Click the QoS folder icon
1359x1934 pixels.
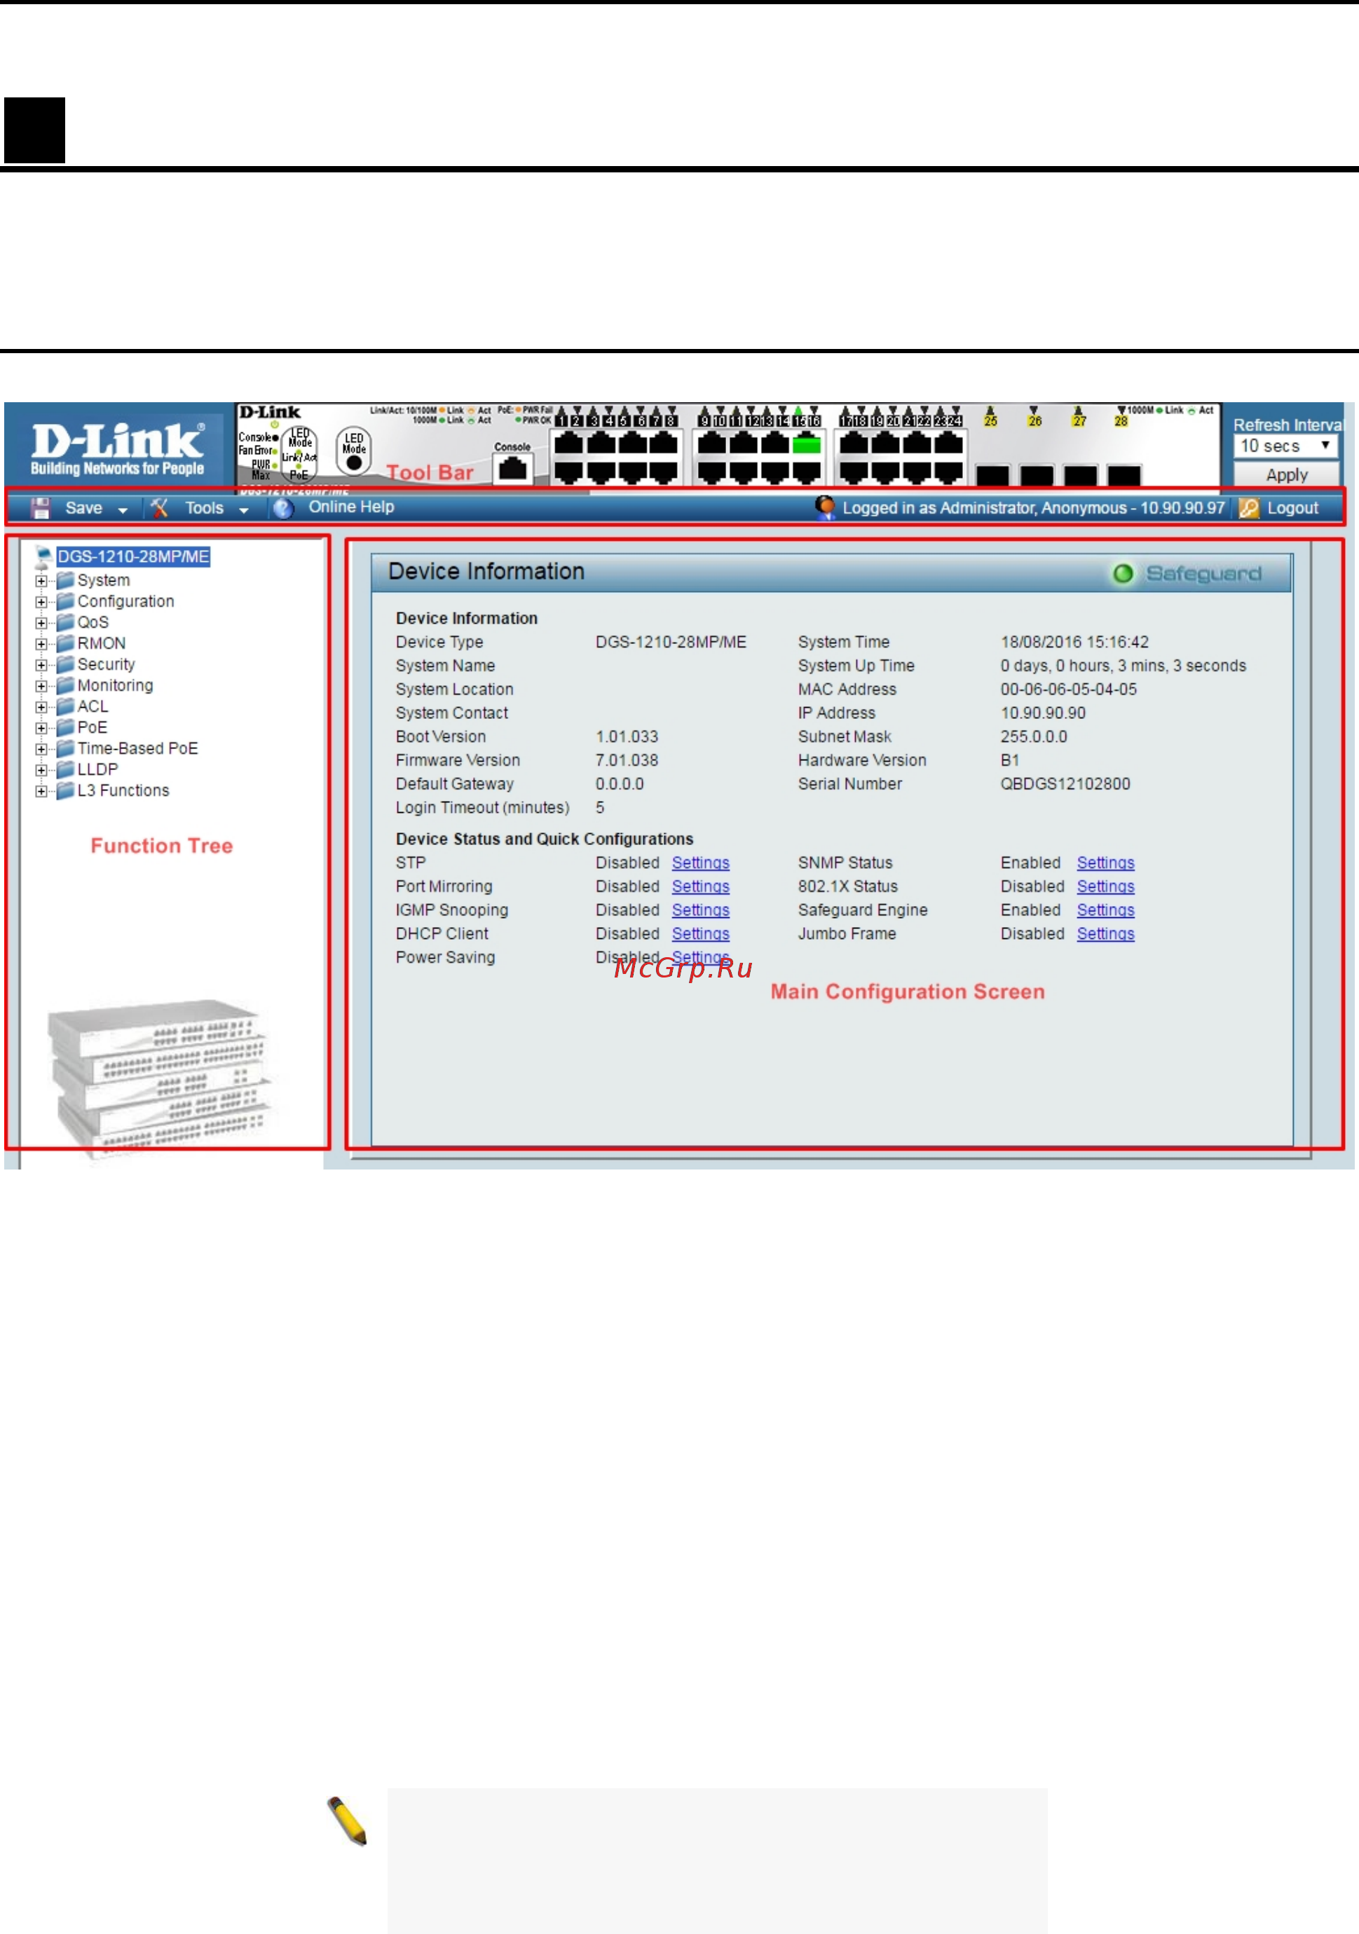(65, 622)
